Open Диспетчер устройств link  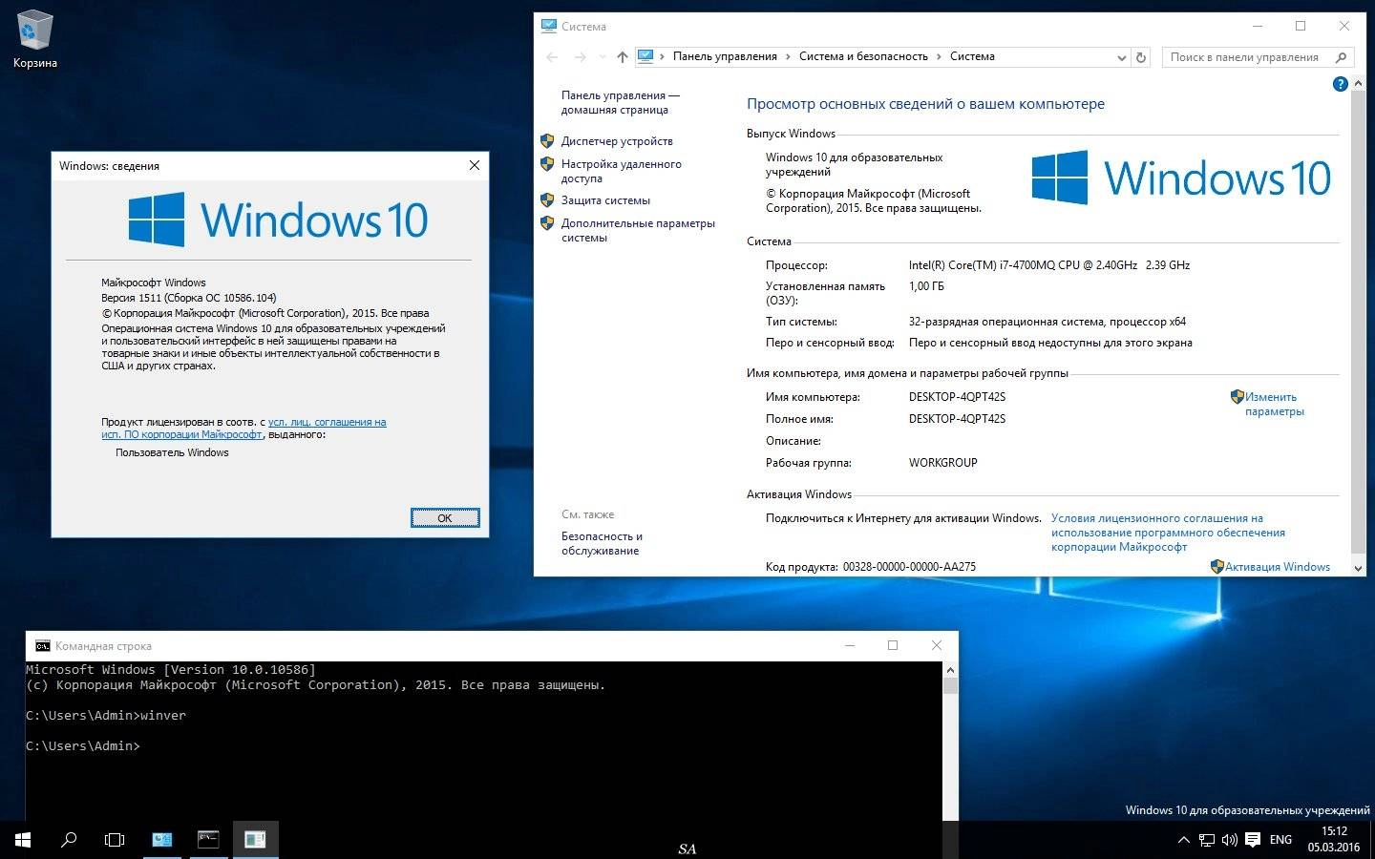(x=617, y=141)
